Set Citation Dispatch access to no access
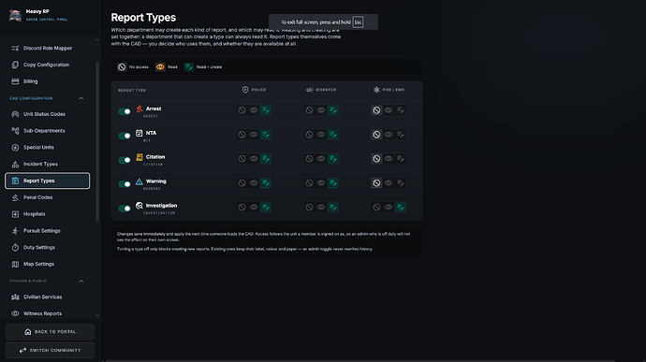 309,159
